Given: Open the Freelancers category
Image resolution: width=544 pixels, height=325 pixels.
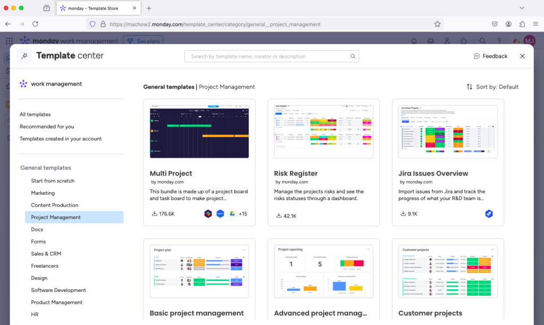Looking at the screenshot, I should (45, 266).
